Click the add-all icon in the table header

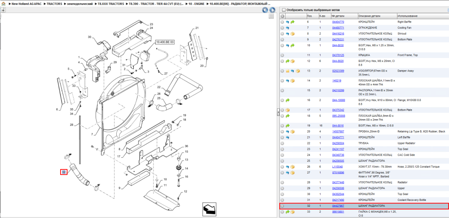point(282,16)
